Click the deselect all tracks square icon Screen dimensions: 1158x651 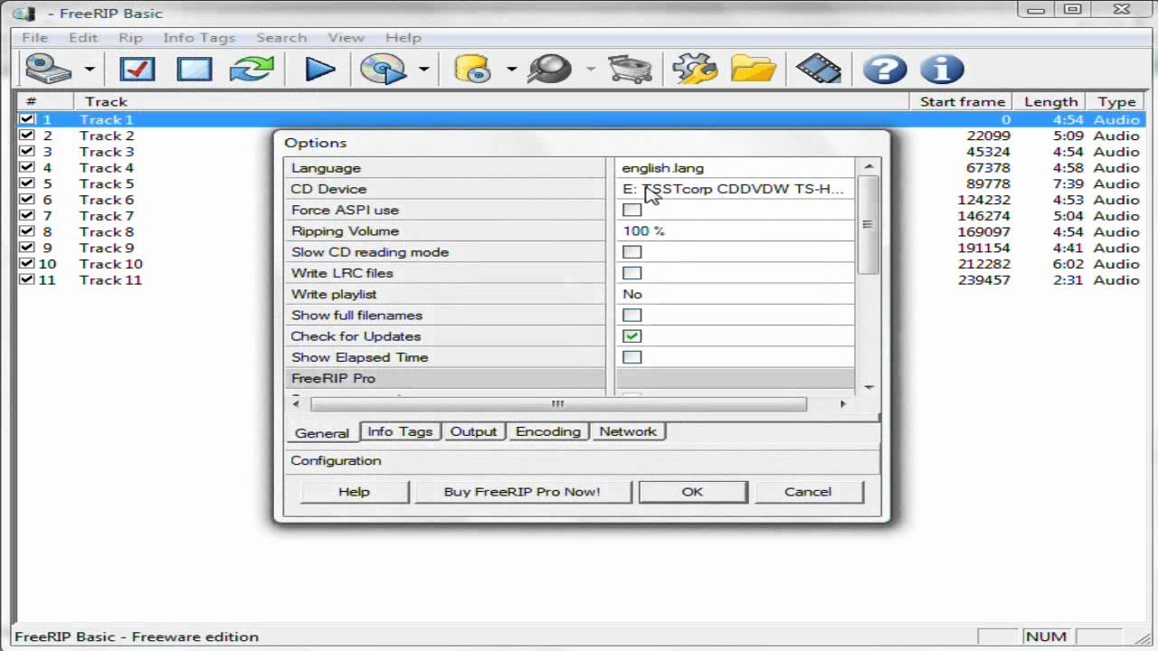coord(195,70)
